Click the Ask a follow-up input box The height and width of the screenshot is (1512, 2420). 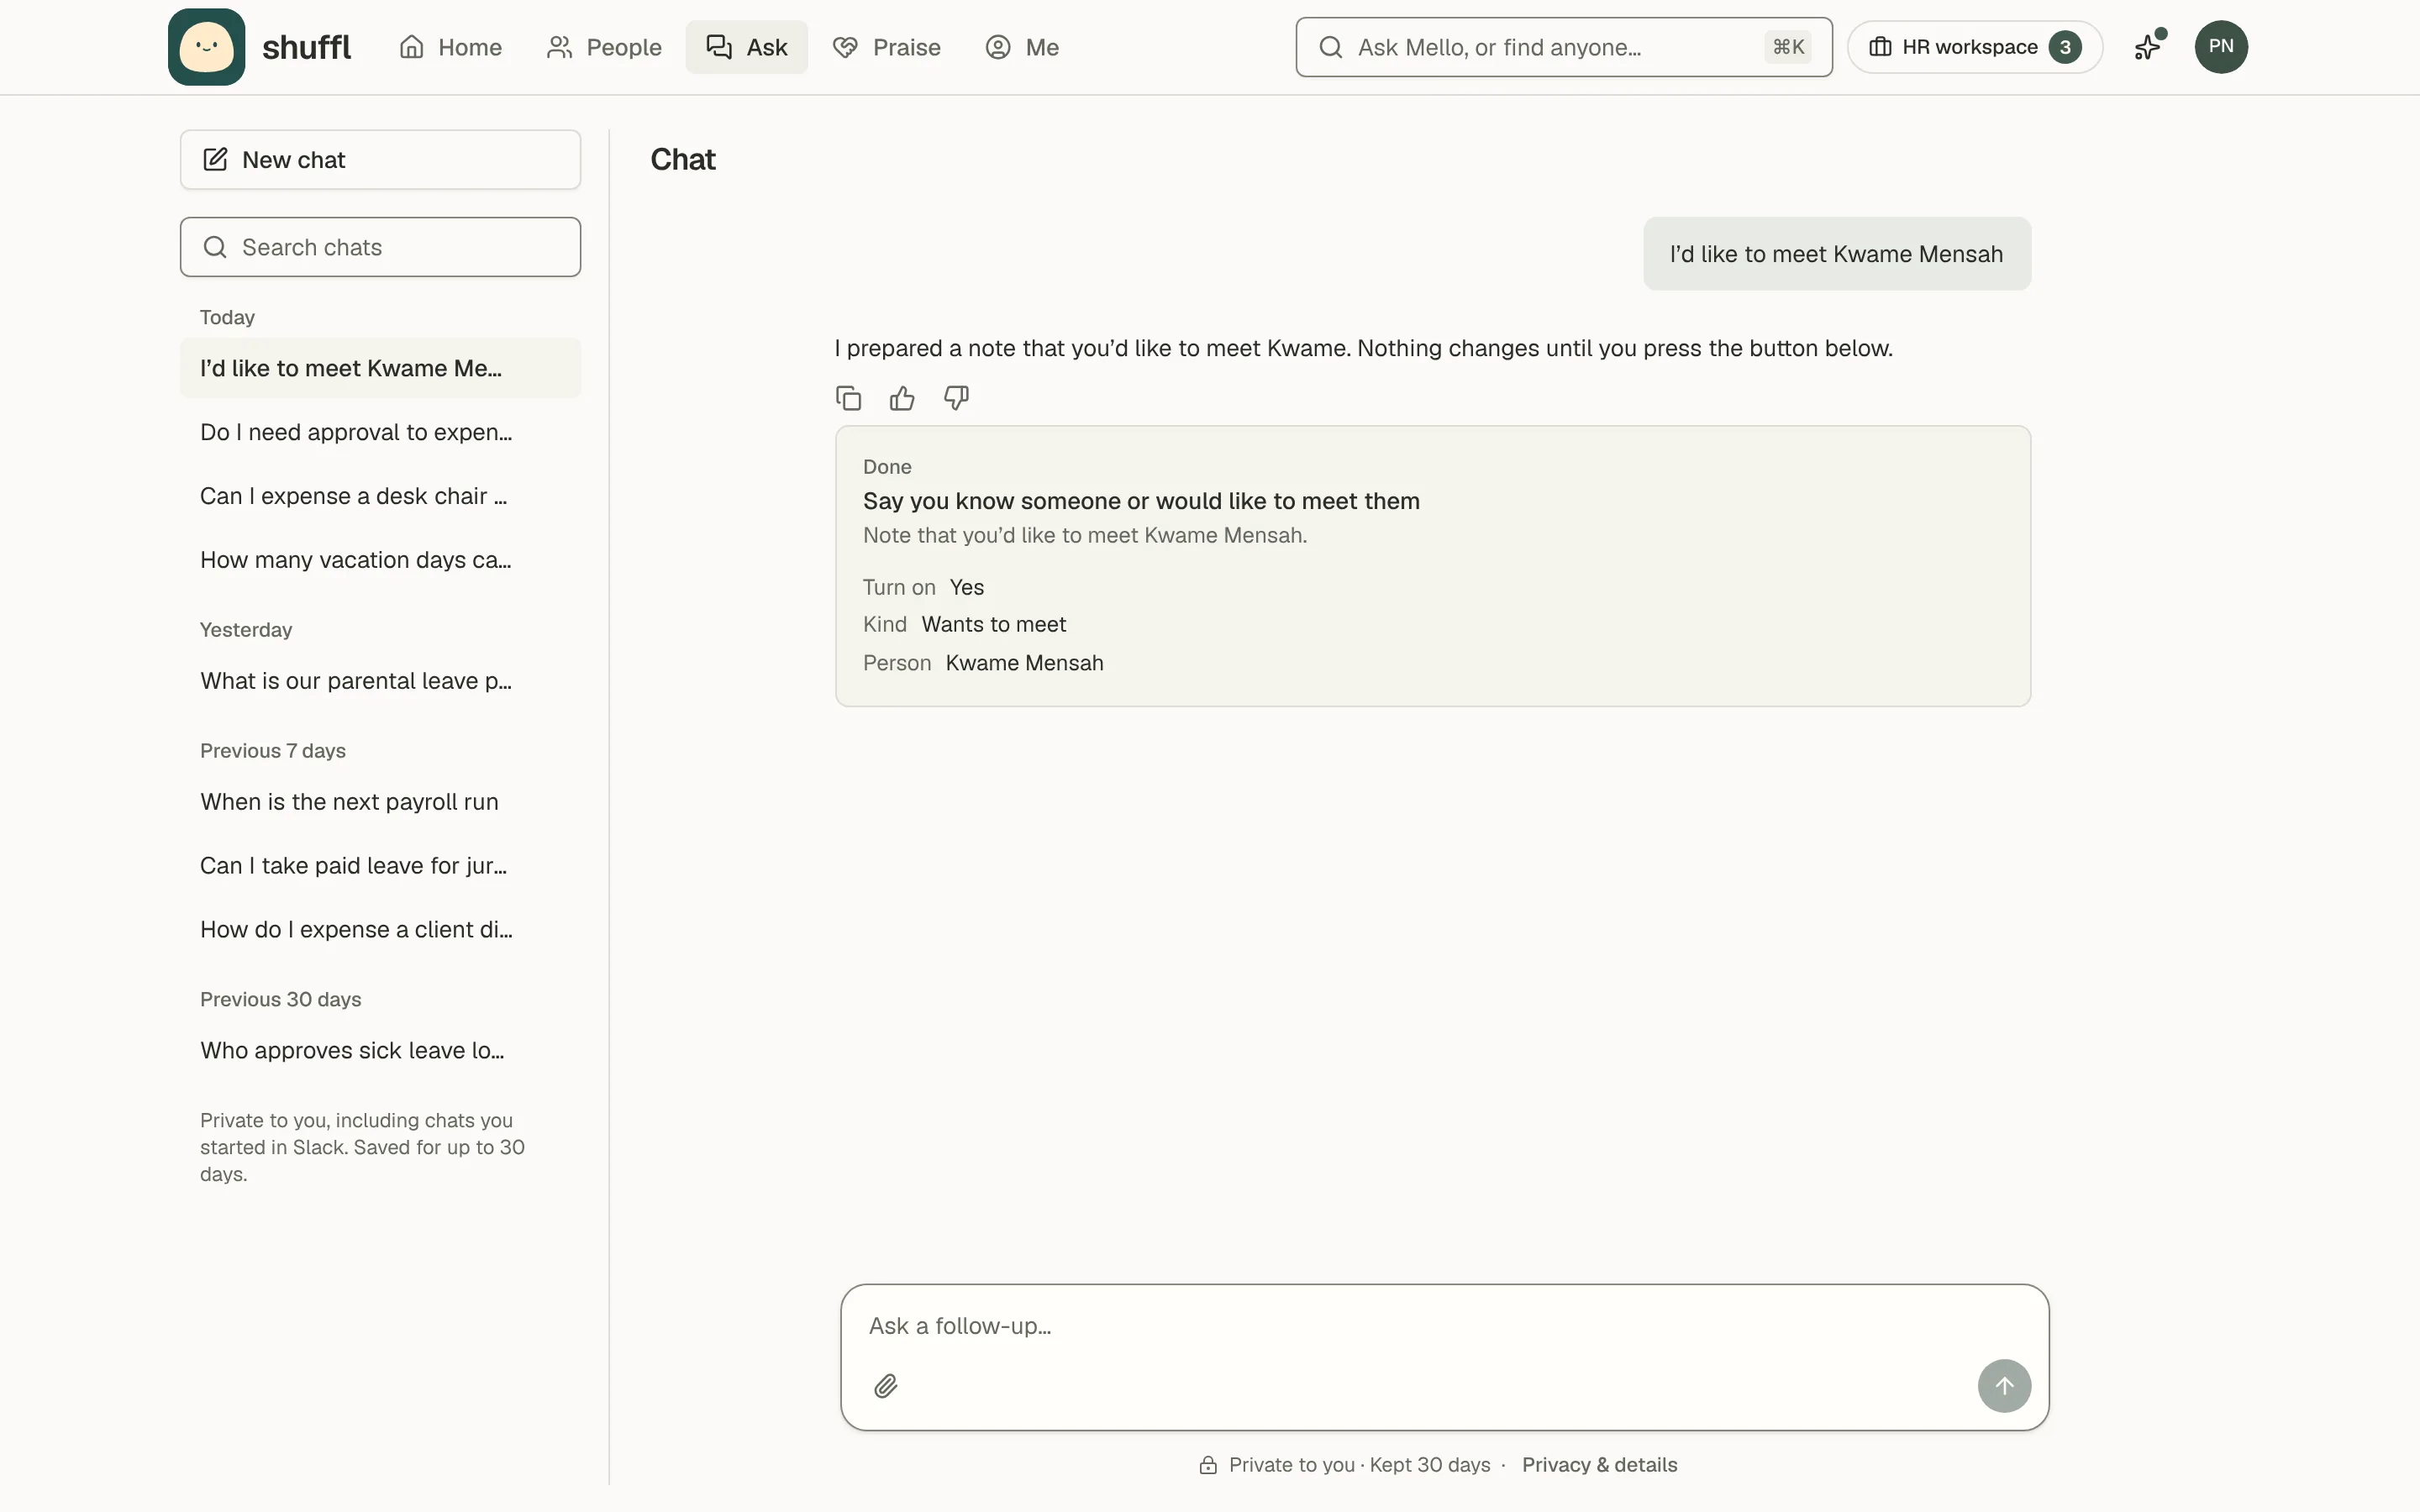(1444, 1357)
